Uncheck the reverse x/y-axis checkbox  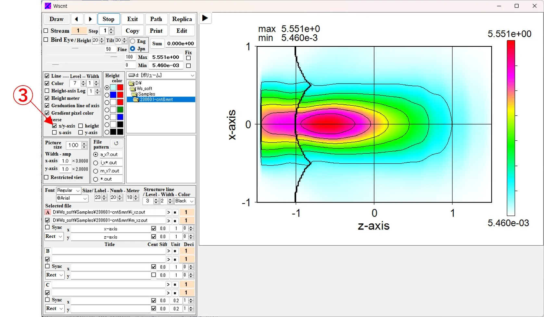[55, 126]
